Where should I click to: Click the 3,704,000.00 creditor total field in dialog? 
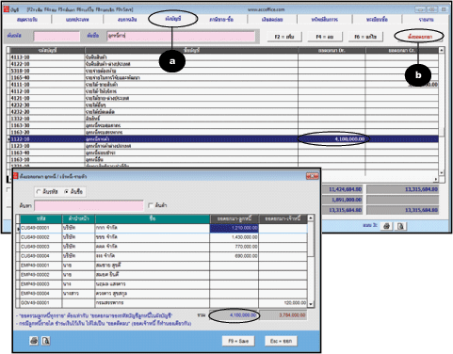[x=283, y=315]
